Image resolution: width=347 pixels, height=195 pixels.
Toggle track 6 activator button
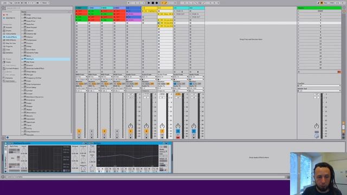click(x=146, y=131)
